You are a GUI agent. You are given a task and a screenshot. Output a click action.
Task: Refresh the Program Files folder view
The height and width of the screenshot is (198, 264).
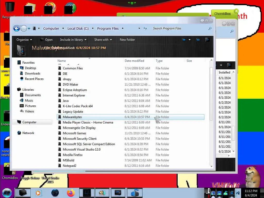(x=145, y=28)
